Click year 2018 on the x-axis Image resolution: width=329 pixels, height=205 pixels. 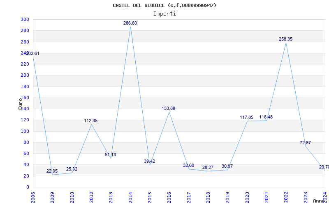(208, 198)
